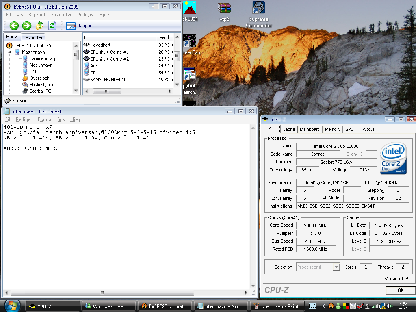Screen dimensions: 416x312
Task: Click Windows Start orb
Action: [x=12, y=306]
